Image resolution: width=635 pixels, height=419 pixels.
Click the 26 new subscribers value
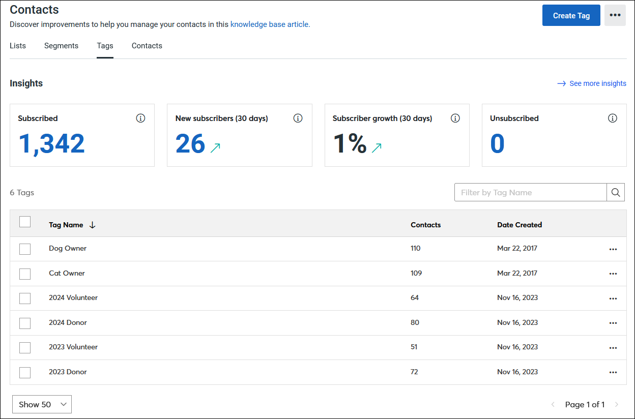tap(190, 143)
